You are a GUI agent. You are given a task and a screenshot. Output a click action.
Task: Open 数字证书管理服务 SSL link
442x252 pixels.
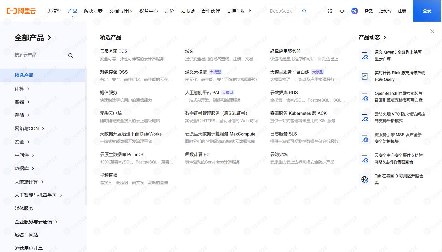(x=217, y=113)
